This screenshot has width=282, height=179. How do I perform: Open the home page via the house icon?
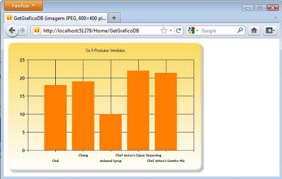click(254, 30)
